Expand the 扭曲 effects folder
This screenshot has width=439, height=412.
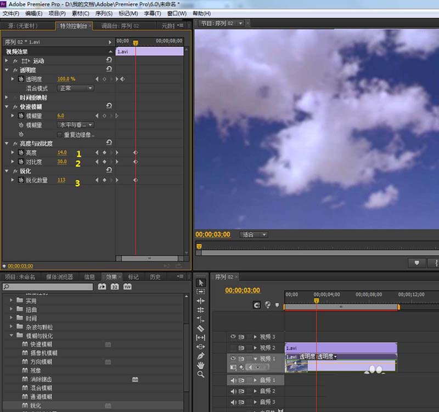12,309
